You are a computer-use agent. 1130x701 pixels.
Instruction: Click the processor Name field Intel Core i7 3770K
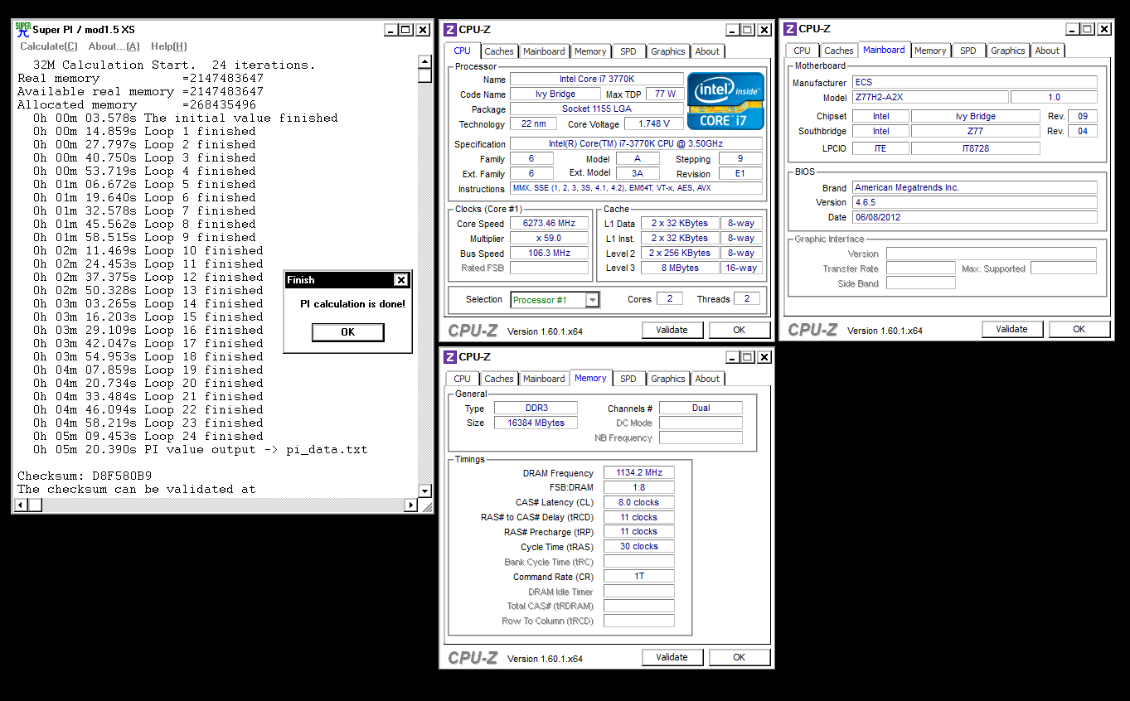click(x=597, y=80)
